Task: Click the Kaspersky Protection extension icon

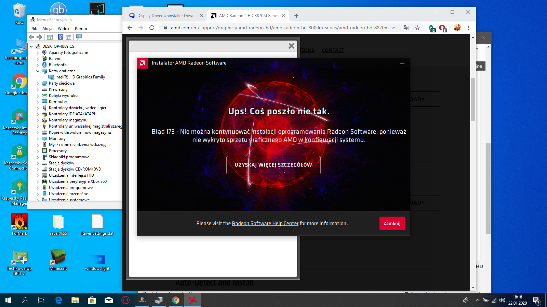Action: coord(432,28)
